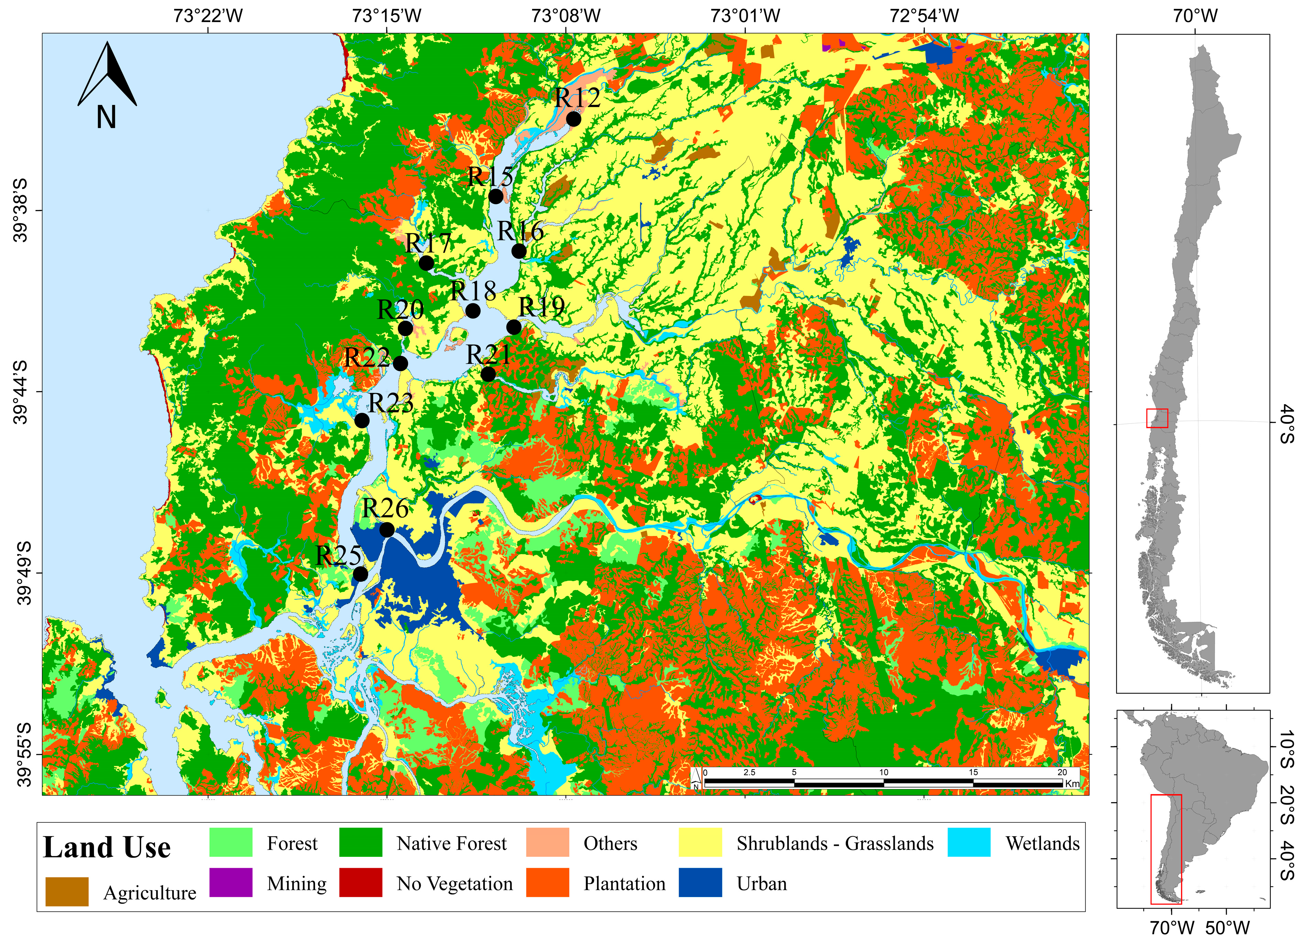The image size is (1310, 947).
Task: Click the R15 sampling point dot
Action: (495, 196)
